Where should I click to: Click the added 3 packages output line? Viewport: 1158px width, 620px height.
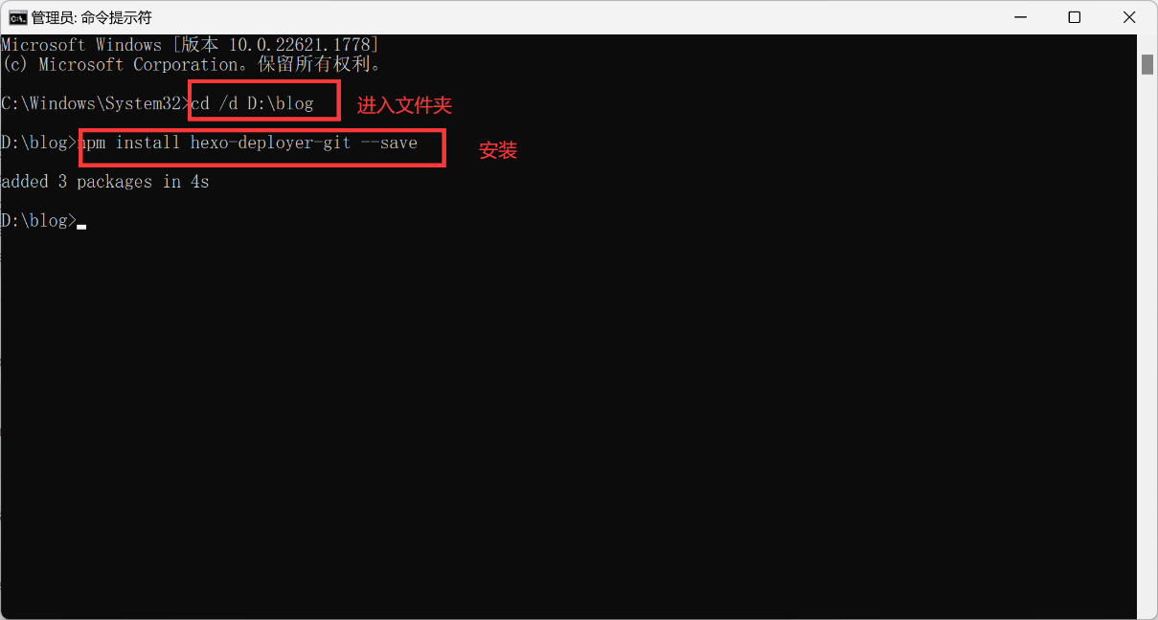pyautogui.click(x=104, y=182)
